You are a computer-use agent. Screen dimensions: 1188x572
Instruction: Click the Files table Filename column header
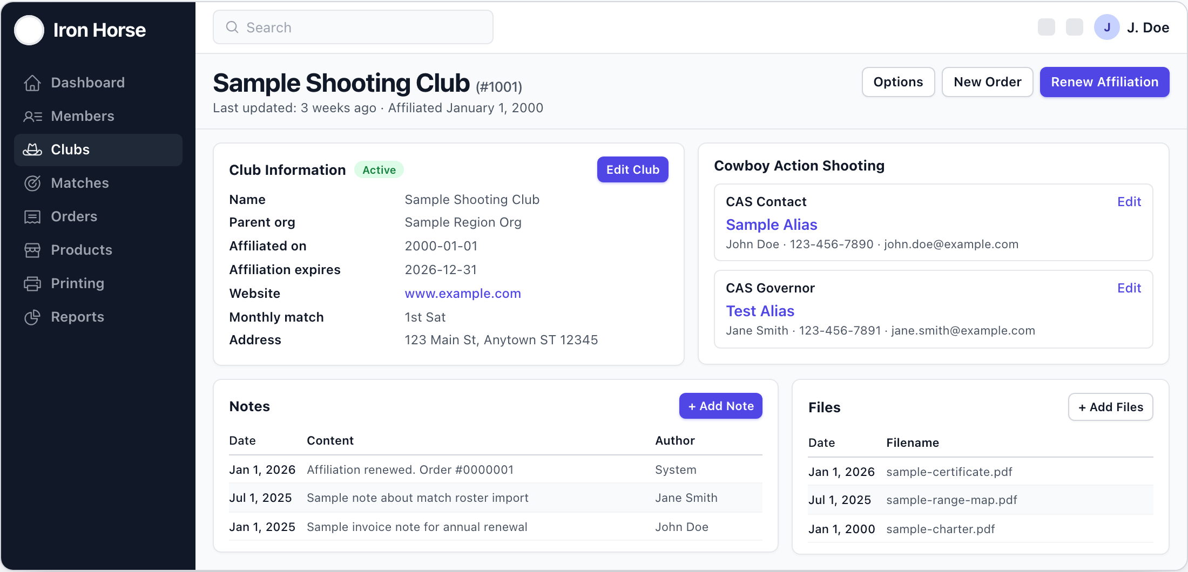[913, 442]
